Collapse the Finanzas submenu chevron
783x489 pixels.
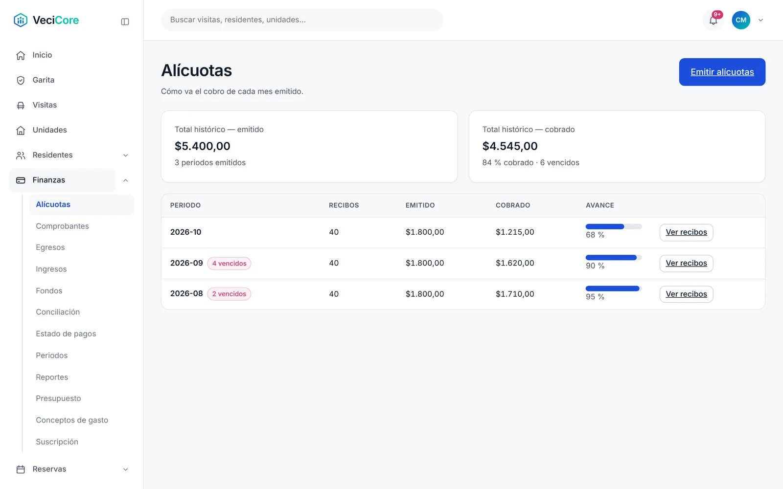125,180
